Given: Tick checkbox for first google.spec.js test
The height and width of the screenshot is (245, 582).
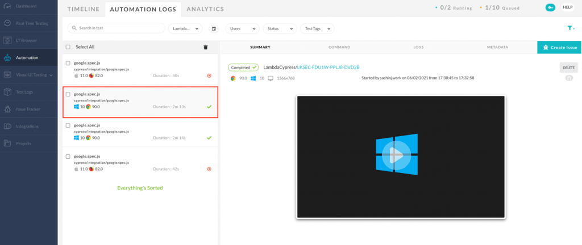Looking at the screenshot, I should (x=68, y=63).
